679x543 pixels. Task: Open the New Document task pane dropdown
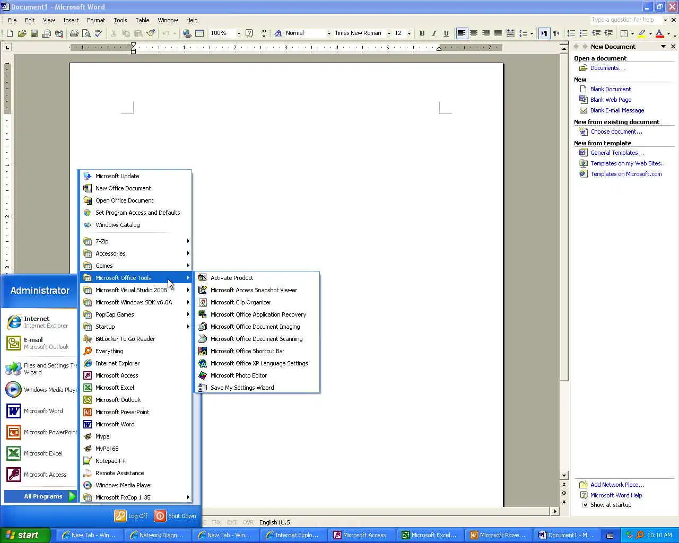point(663,47)
